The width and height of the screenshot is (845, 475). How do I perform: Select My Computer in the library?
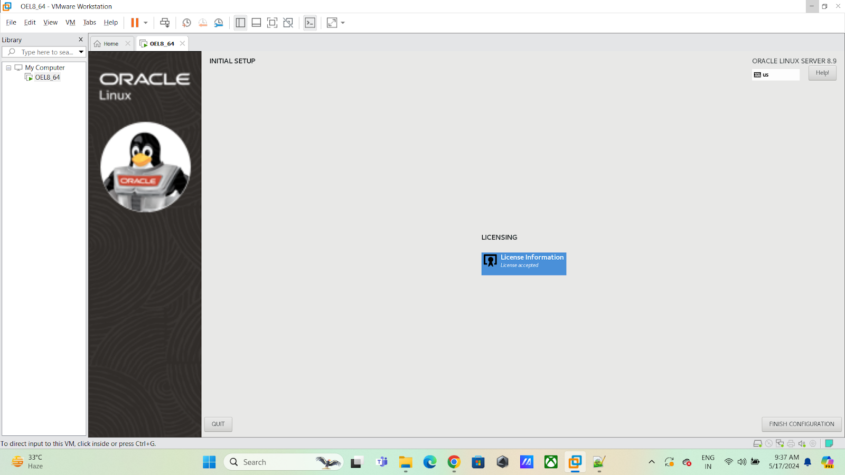point(45,68)
